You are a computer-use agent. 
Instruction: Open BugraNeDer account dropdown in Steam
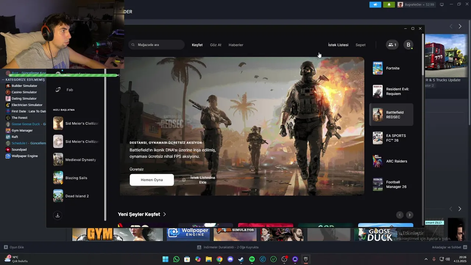pos(416,4)
